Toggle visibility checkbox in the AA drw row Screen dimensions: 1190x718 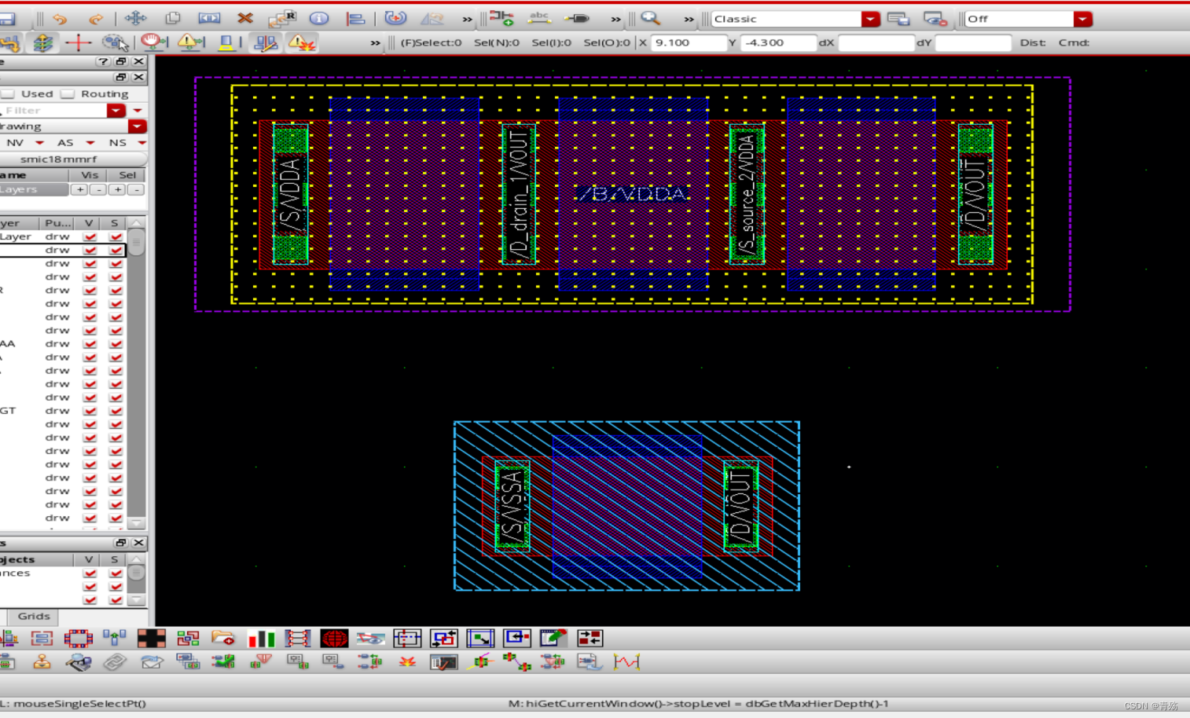click(x=90, y=343)
